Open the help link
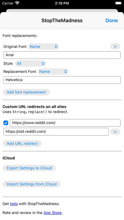Screen dimensions: 124x220 click(14, 204)
